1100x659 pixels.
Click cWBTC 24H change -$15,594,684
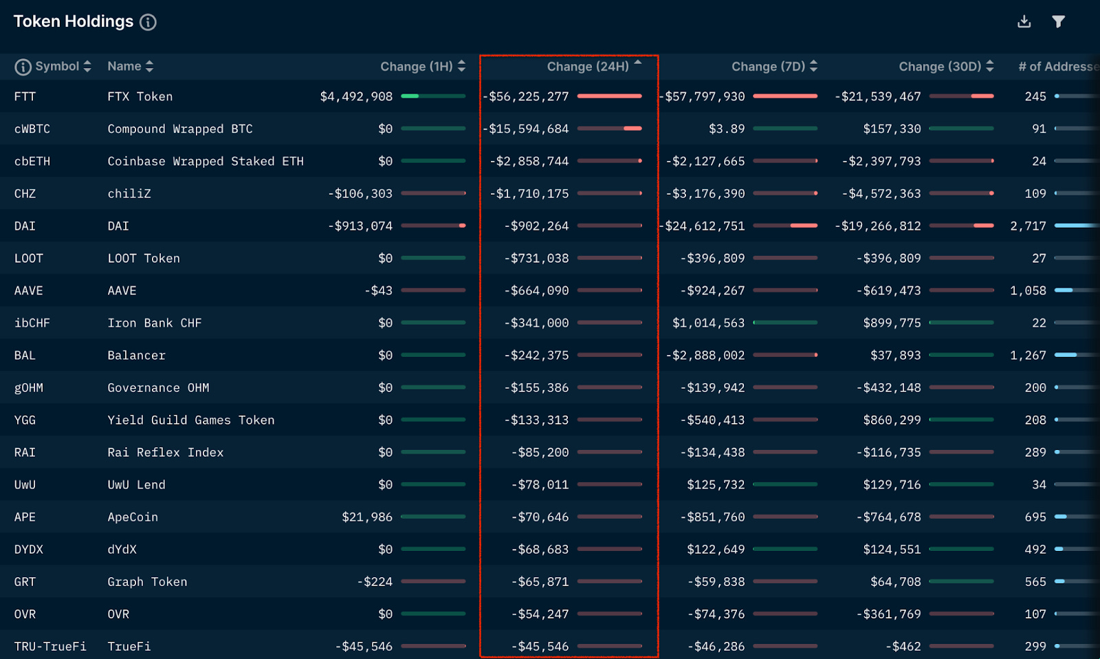[526, 129]
